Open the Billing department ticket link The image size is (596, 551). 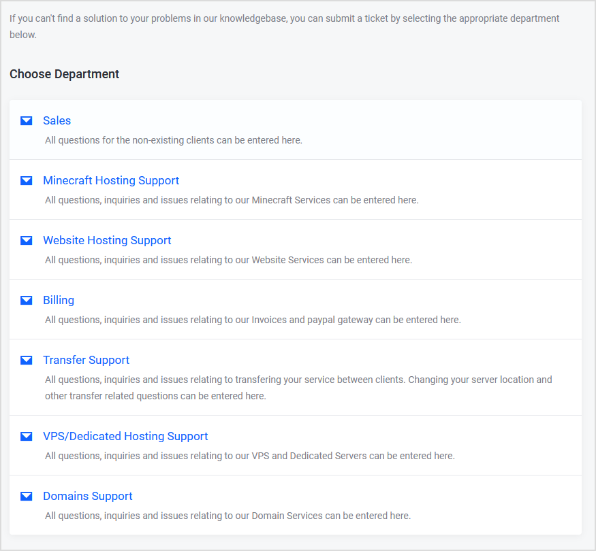[x=59, y=301]
